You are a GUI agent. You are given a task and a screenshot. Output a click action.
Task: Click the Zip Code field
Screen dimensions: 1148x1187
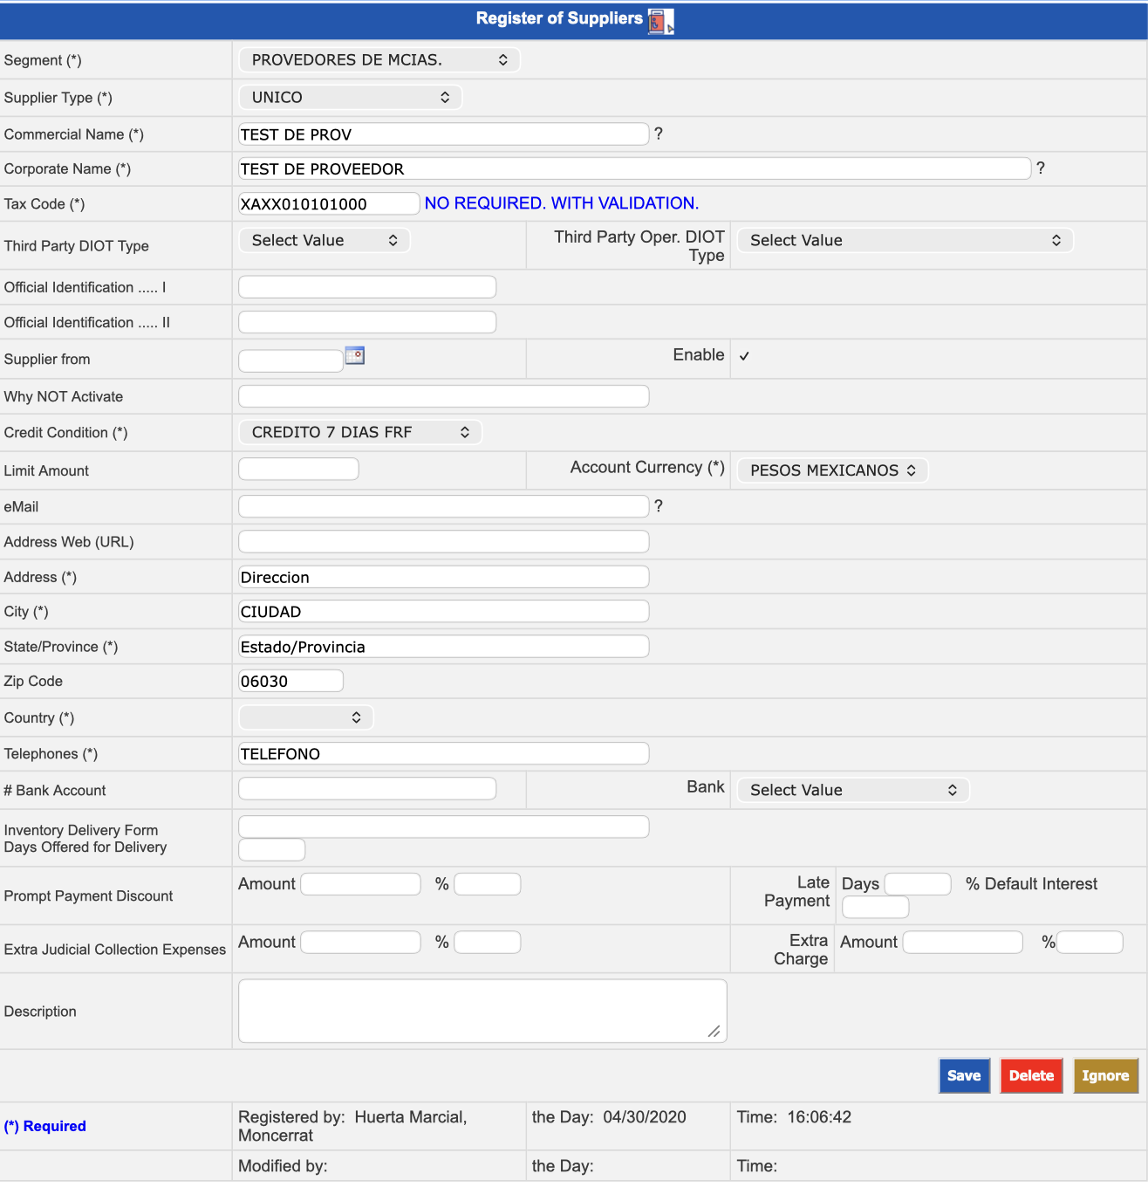(290, 682)
